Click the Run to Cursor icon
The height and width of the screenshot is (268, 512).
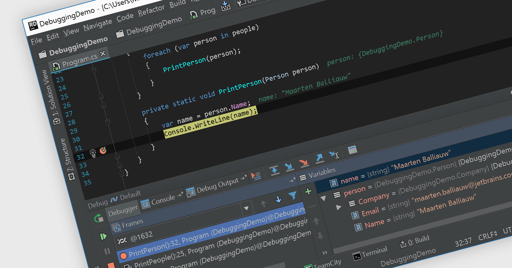pos(334,155)
